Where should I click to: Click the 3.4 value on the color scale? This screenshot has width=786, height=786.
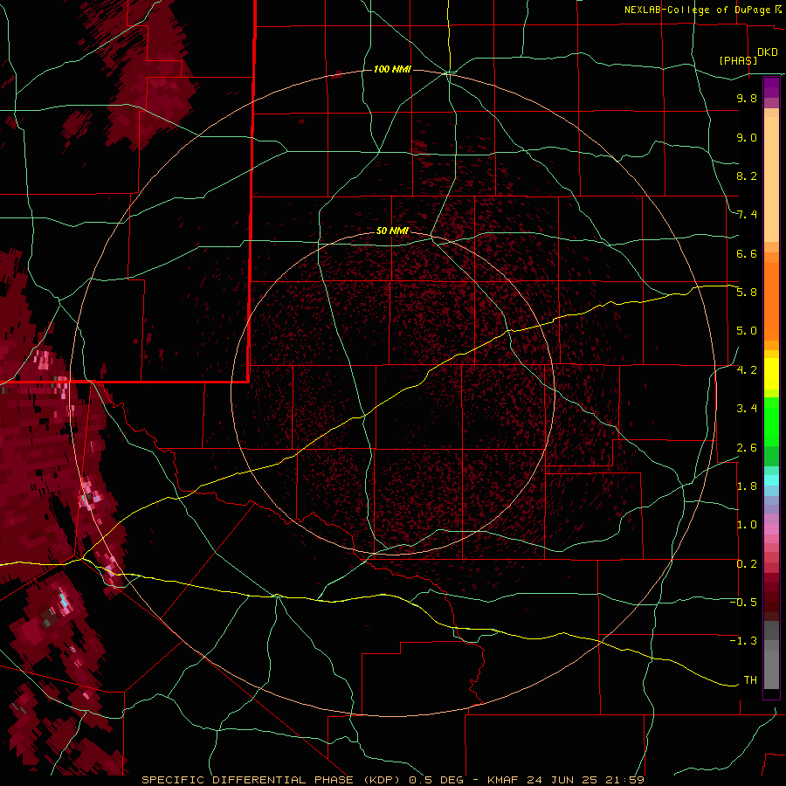pos(747,409)
